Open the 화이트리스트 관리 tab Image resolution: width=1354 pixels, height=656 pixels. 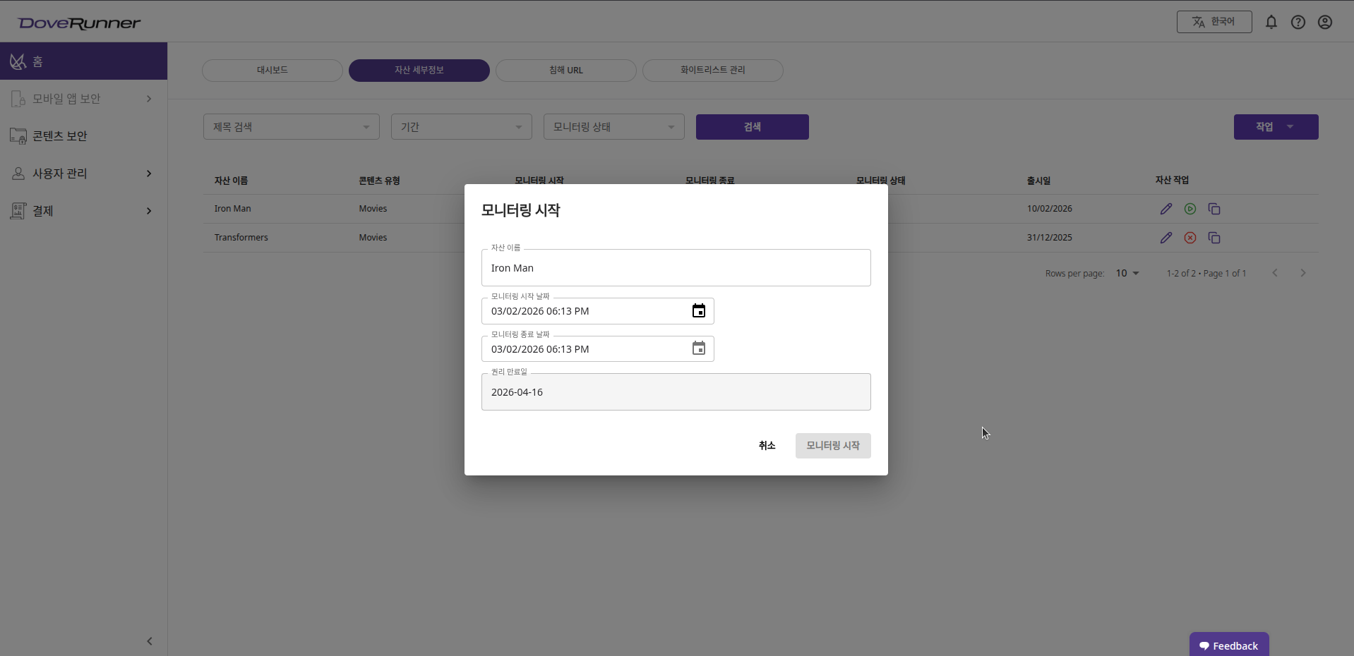(712, 71)
